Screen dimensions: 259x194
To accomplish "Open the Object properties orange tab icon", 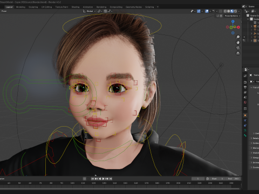I will click(x=245, y=115).
